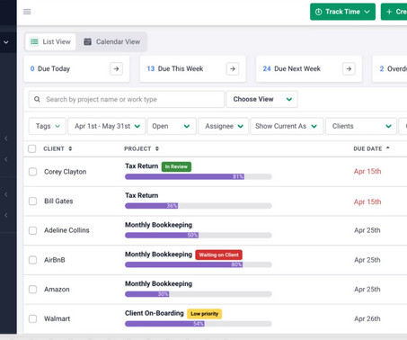Expand the sidebar down chevron
The width and height of the screenshot is (407, 340).
pos(6,42)
